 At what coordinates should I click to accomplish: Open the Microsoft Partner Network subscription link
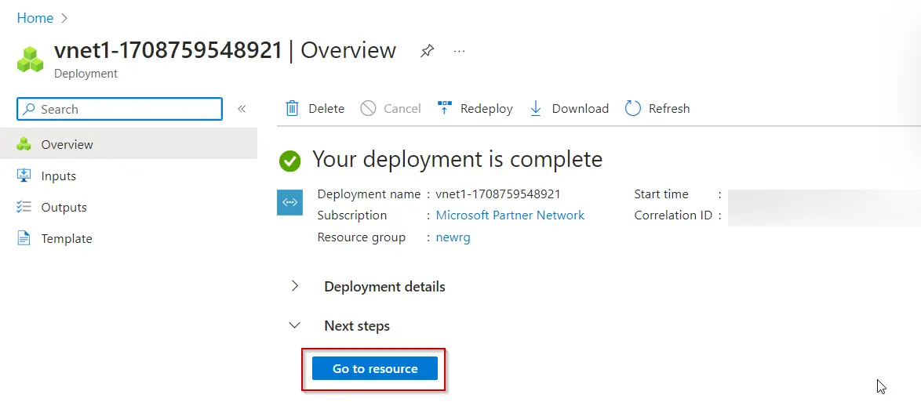(x=510, y=215)
